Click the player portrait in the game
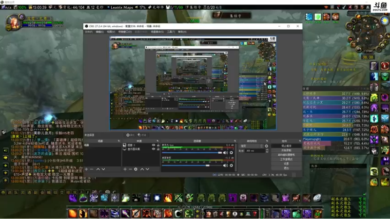390x219 pixels. point(14,22)
